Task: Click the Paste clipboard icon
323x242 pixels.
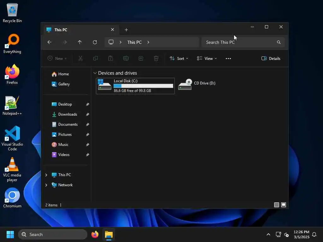Action: (x=111, y=58)
